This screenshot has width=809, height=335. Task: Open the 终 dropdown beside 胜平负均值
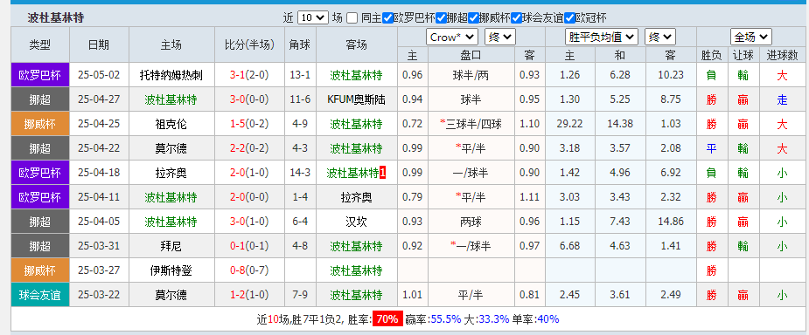click(x=660, y=37)
